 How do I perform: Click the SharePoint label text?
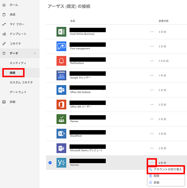tap(76, 136)
